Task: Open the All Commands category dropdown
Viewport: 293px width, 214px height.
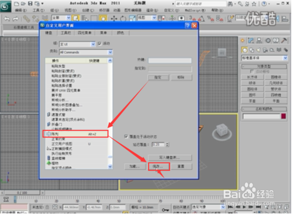Action: [x=86, y=52]
